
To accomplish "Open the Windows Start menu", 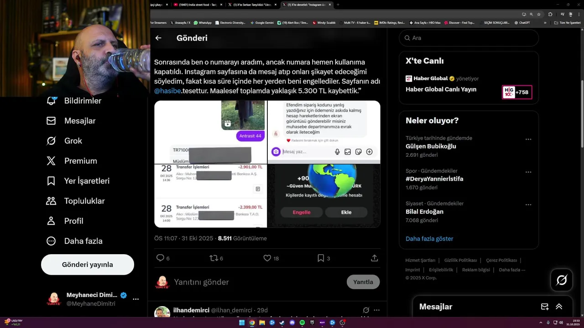I will pos(242,323).
